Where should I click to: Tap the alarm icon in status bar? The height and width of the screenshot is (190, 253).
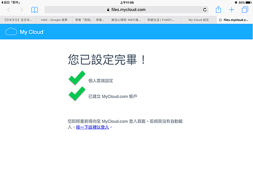(236, 3)
